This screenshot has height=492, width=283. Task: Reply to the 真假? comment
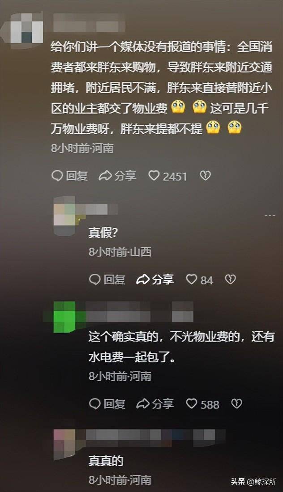click(x=107, y=279)
